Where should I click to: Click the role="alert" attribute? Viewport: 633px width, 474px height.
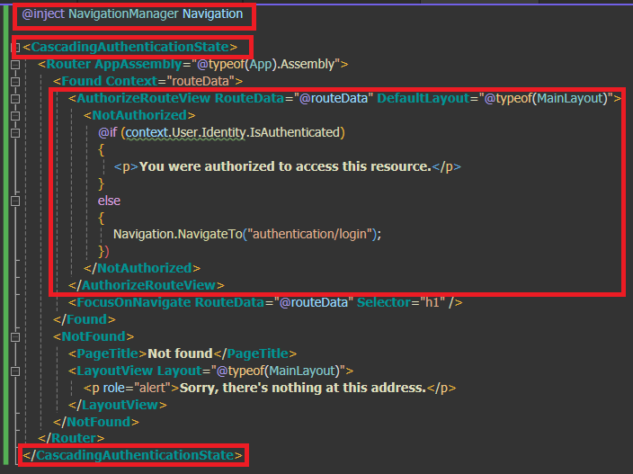(x=135, y=388)
